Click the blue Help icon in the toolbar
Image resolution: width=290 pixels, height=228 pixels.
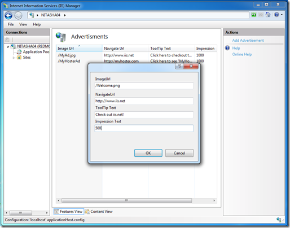[276, 15]
